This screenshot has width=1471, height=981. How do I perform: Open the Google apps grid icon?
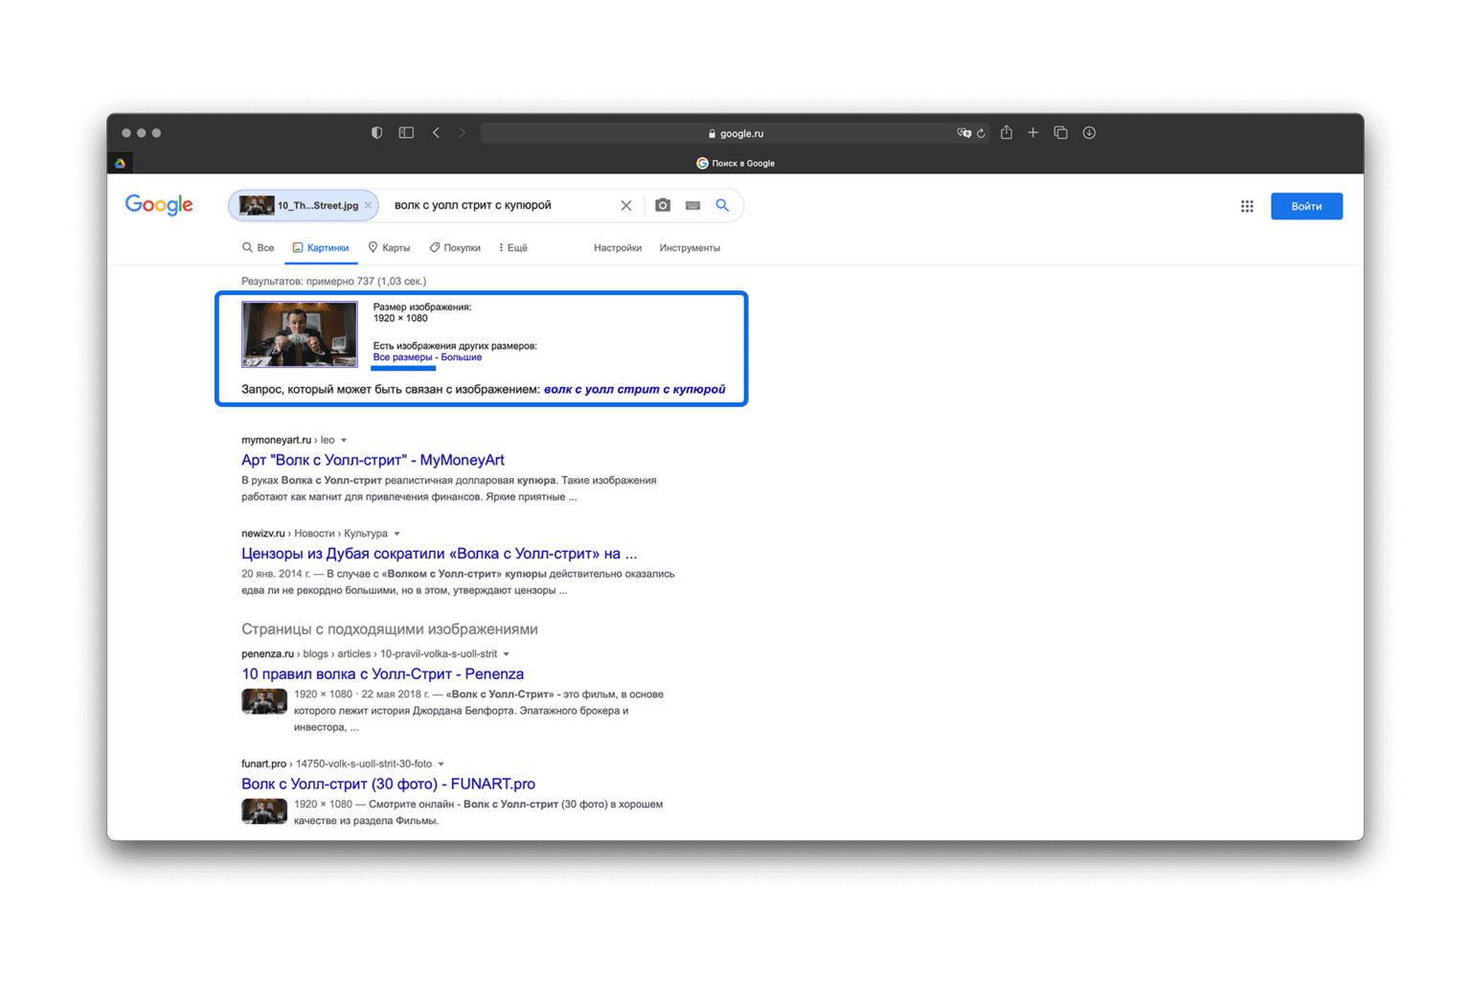pyautogui.click(x=1247, y=206)
